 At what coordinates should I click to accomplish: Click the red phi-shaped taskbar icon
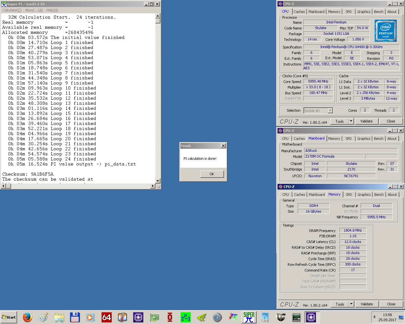pos(170,317)
